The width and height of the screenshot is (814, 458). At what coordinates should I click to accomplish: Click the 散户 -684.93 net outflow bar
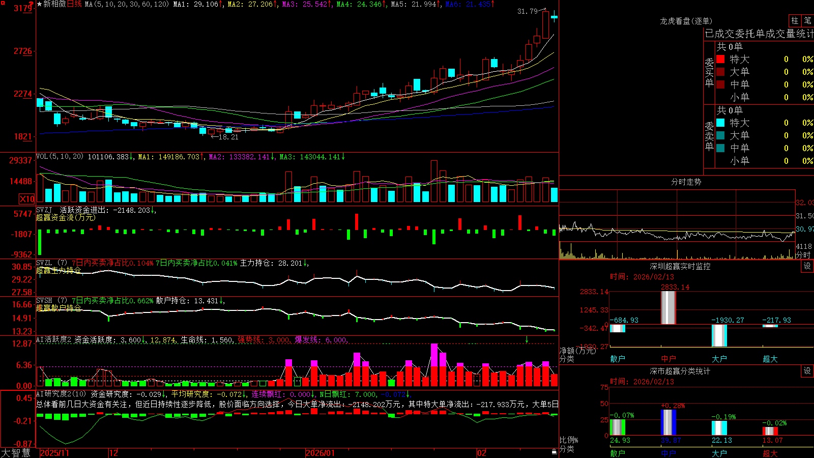pos(618,329)
